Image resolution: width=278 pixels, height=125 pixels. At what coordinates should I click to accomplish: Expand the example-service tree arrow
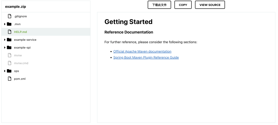pos(5,40)
